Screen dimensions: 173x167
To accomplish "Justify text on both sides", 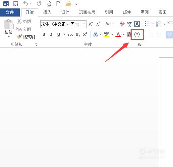I will 170,34.
